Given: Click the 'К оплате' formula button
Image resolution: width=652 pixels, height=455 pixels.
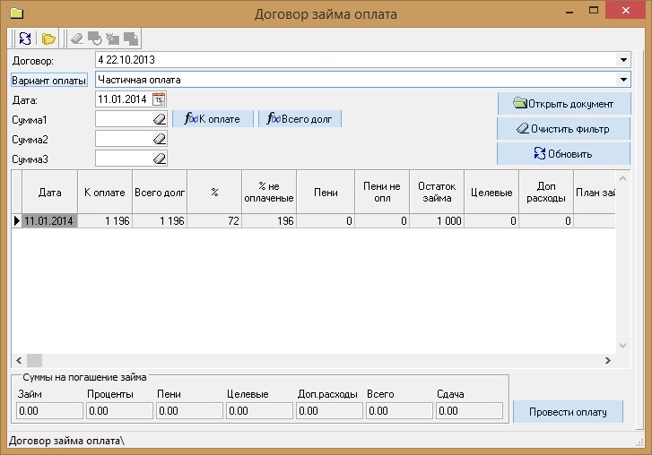Looking at the screenshot, I should click(x=213, y=119).
